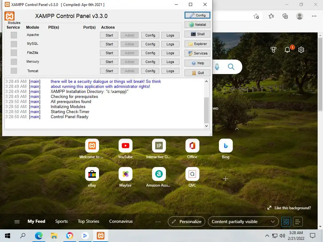Image resolution: width=323 pixels, height=242 pixels.
Task: Select the Top Stories tab
Action: click(88, 222)
